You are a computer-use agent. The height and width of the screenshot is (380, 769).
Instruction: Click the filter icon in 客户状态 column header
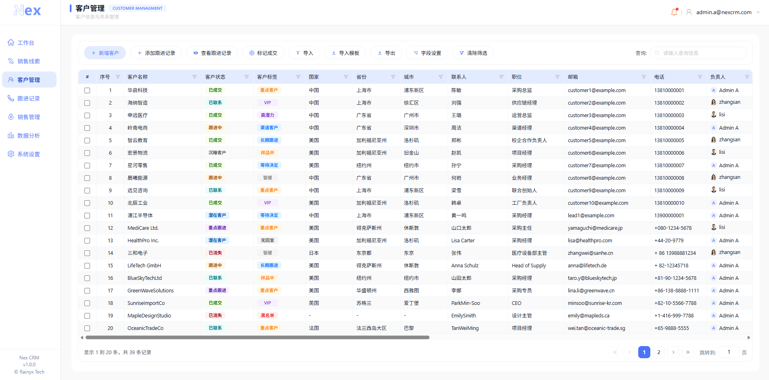(246, 77)
